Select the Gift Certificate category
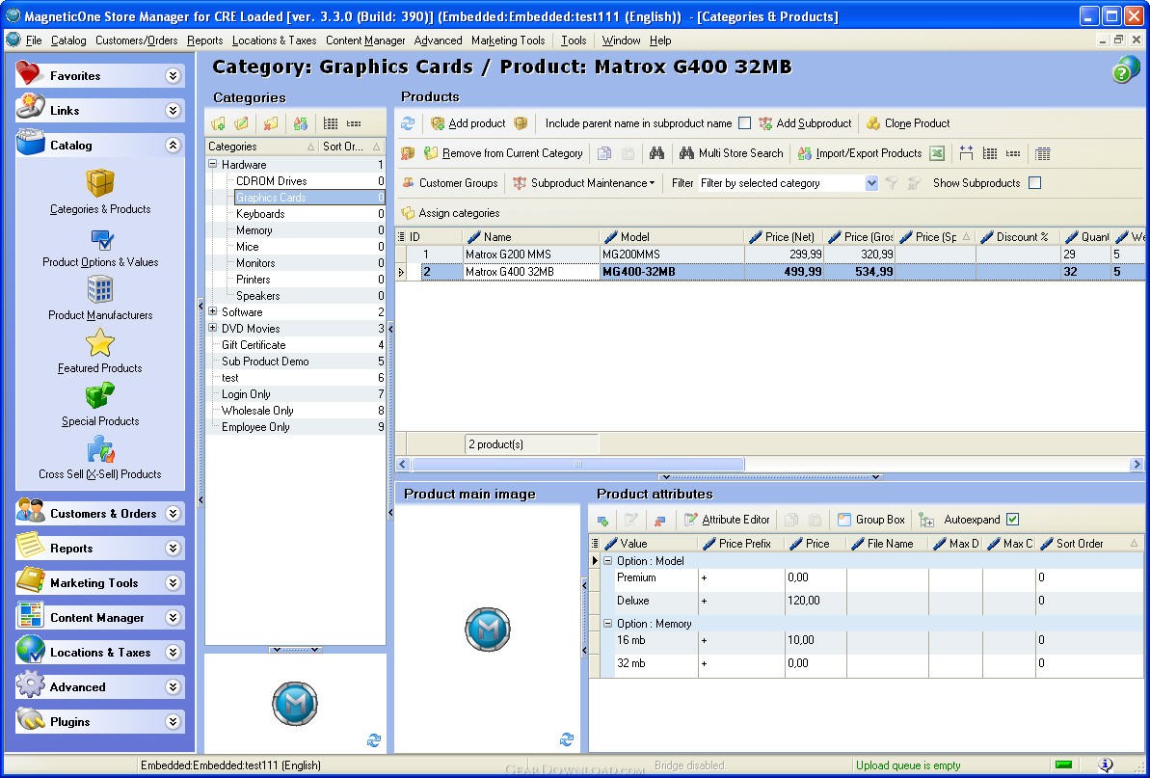 (x=254, y=344)
